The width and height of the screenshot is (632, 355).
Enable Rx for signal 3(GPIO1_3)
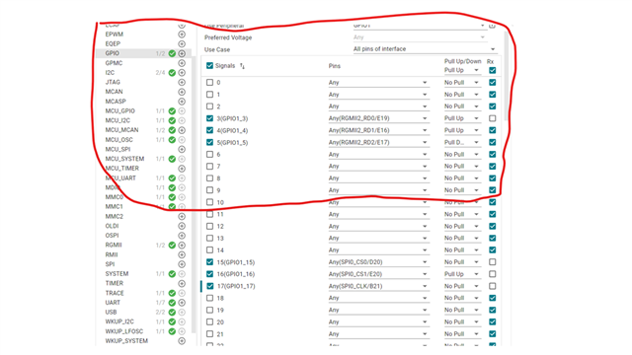point(492,118)
